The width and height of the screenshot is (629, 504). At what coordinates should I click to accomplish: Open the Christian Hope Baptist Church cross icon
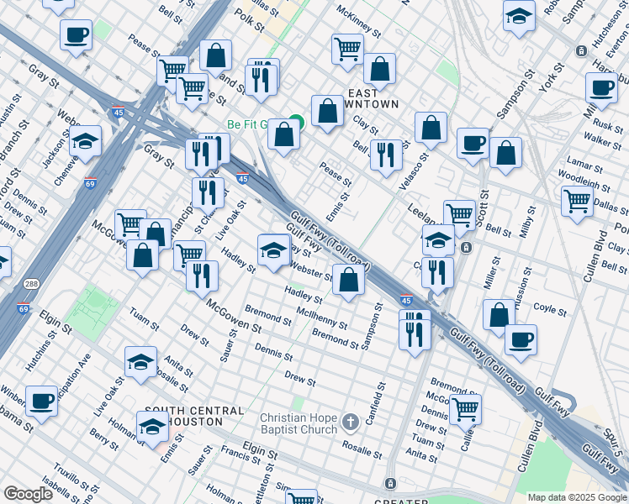tap(351, 423)
